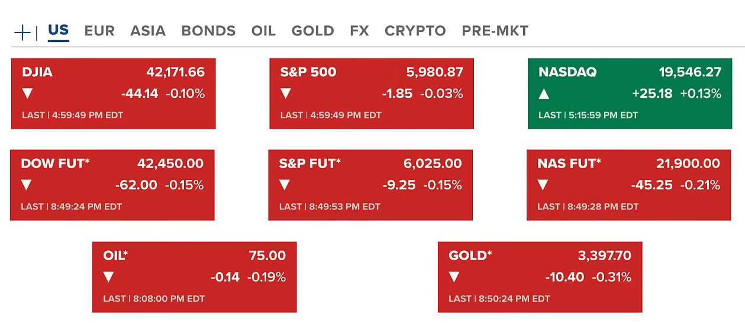Select the BONDS tab
The height and width of the screenshot is (324, 745).
(208, 31)
